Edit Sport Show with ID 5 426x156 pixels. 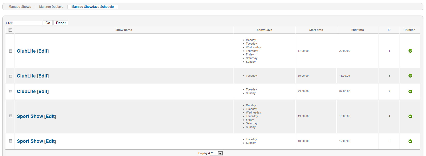coord(50,141)
